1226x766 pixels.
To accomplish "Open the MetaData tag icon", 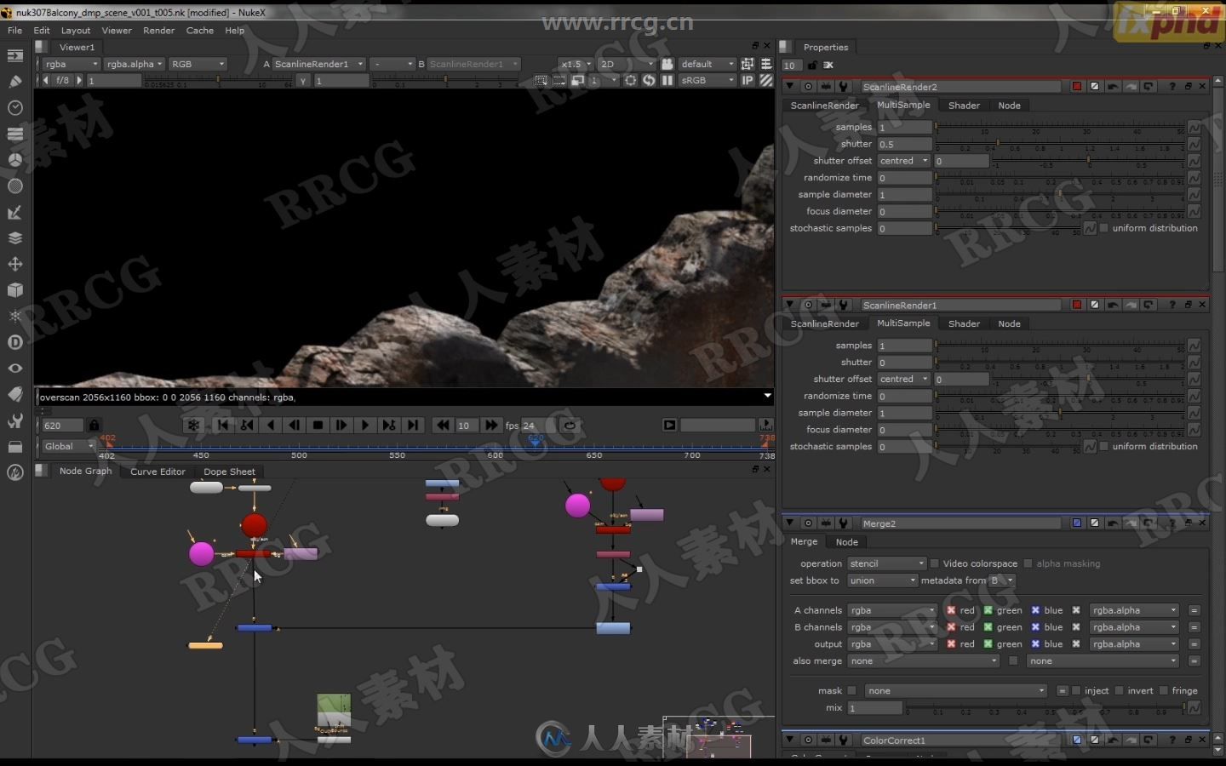I will tap(14, 394).
